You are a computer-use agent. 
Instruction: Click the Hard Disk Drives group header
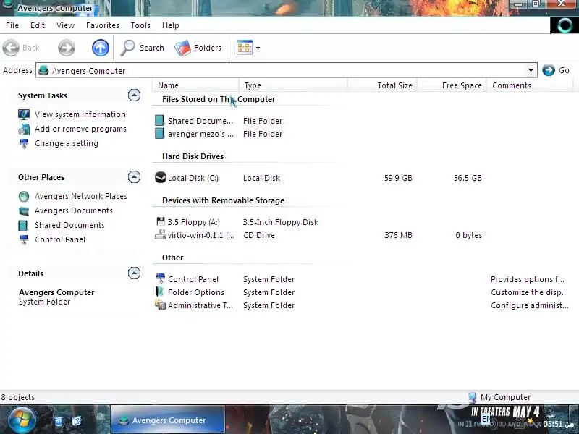(193, 156)
